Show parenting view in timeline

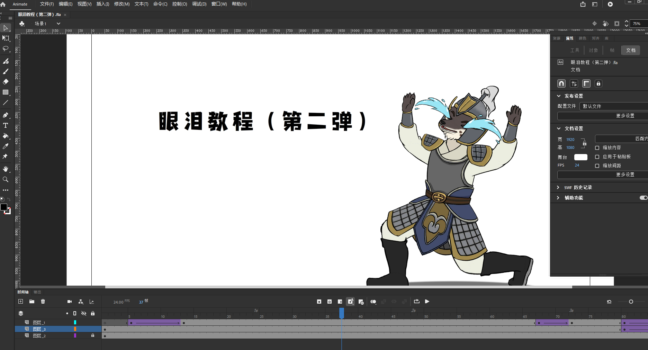(81, 302)
